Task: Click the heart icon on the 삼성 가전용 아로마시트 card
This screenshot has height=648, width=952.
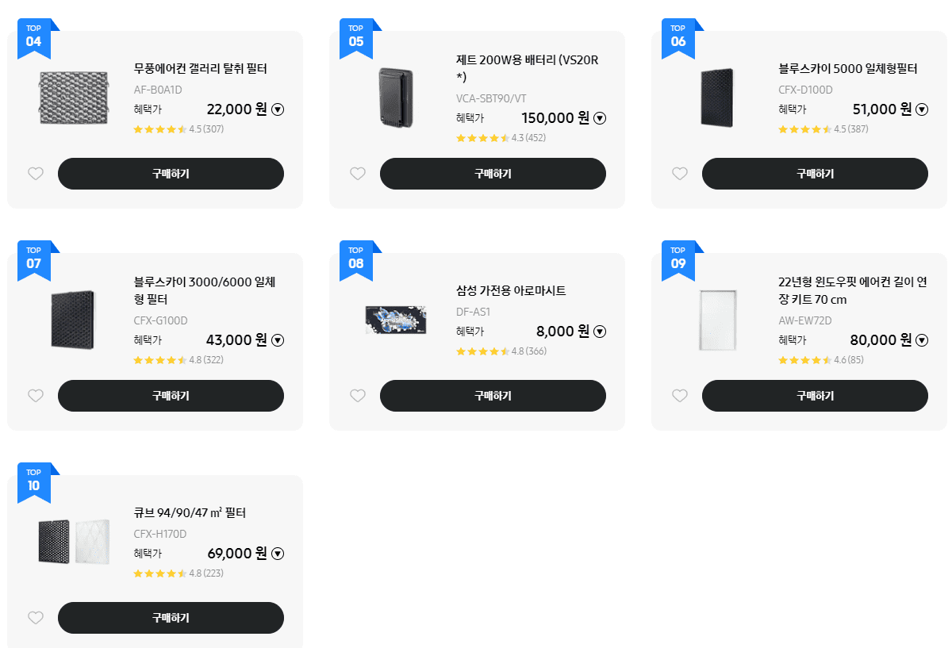Action: pyautogui.click(x=357, y=395)
